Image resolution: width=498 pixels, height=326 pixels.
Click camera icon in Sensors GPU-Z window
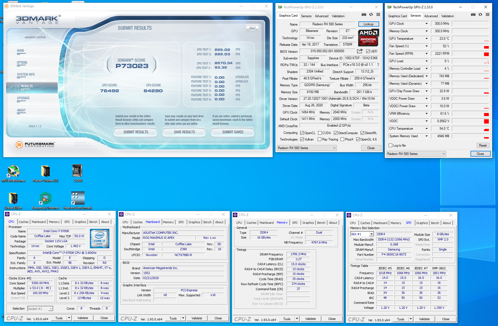coord(473,15)
